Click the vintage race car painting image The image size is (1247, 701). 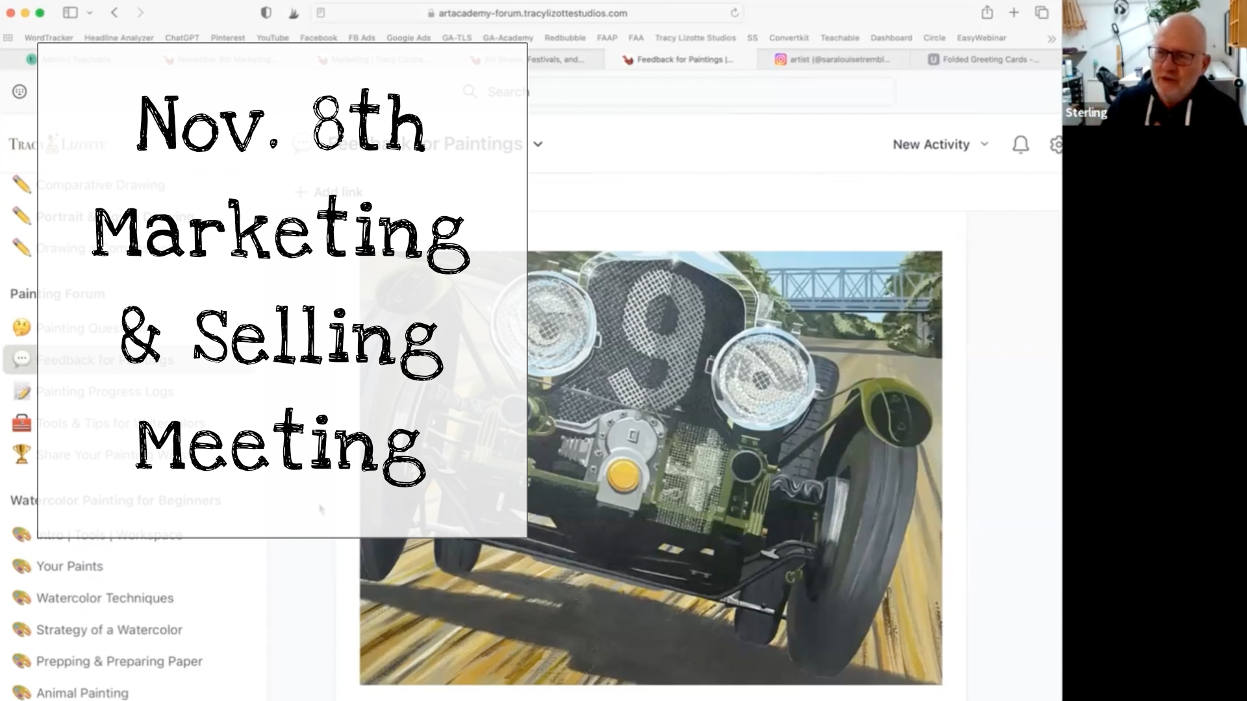point(651,468)
